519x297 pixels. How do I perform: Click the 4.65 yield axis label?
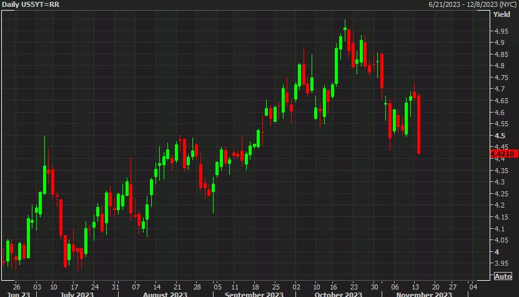(x=502, y=101)
